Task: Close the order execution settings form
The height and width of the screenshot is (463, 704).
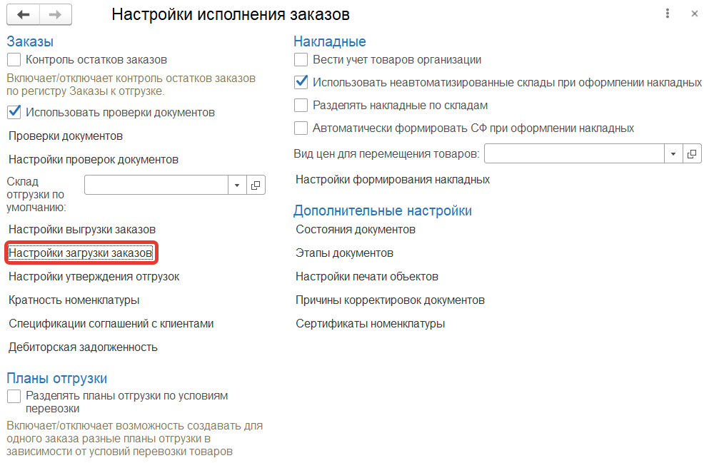Action: [x=693, y=14]
